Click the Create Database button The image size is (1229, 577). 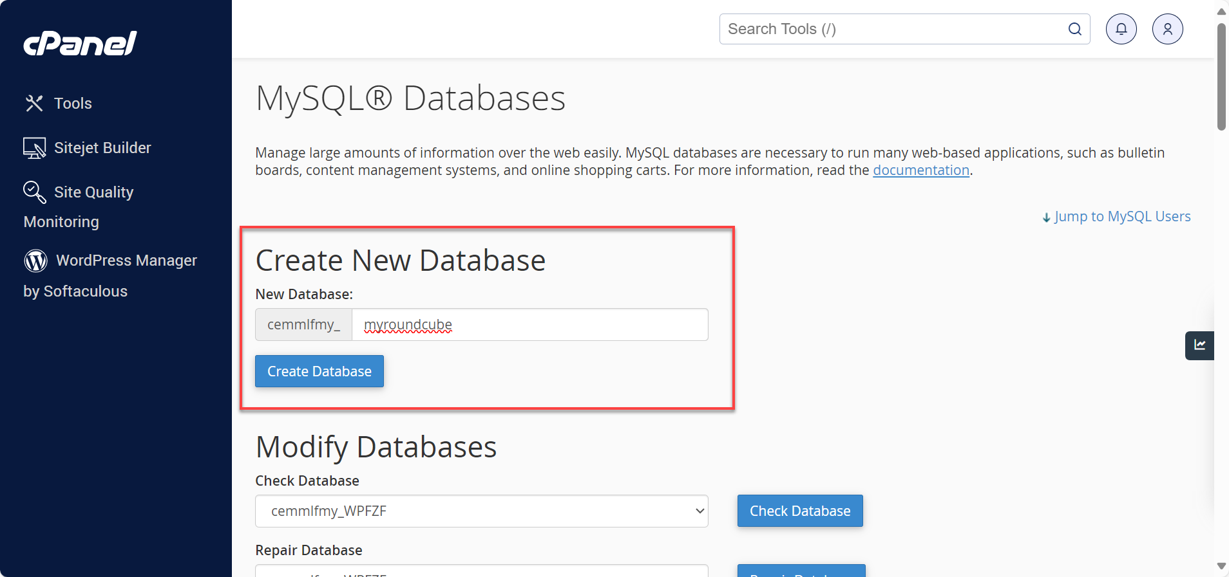point(319,371)
